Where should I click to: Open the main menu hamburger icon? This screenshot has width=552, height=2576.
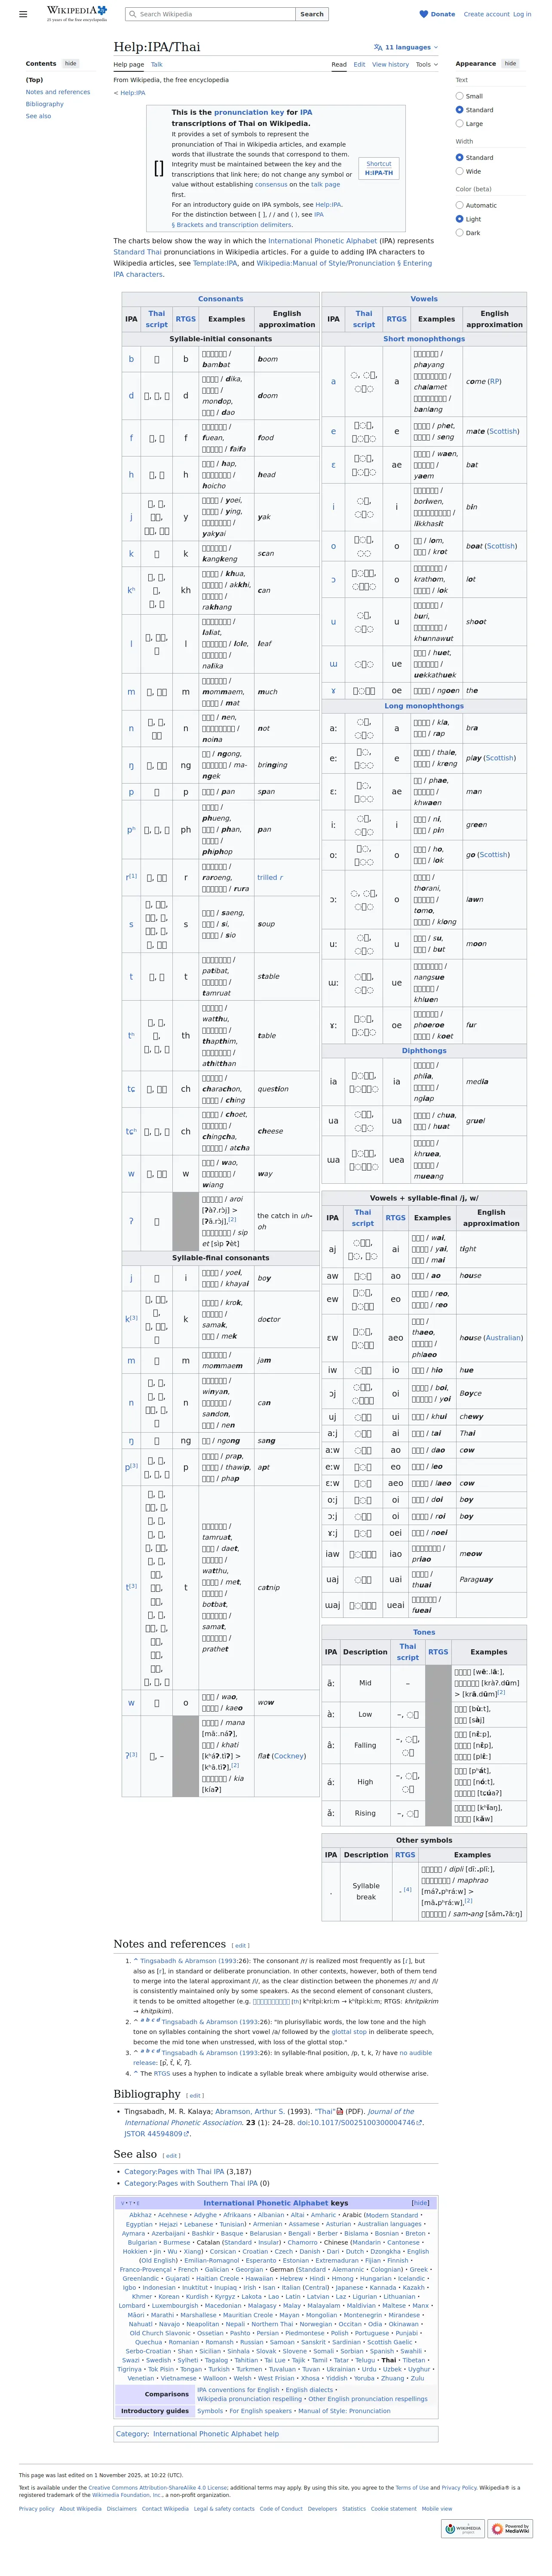click(23, 14)
